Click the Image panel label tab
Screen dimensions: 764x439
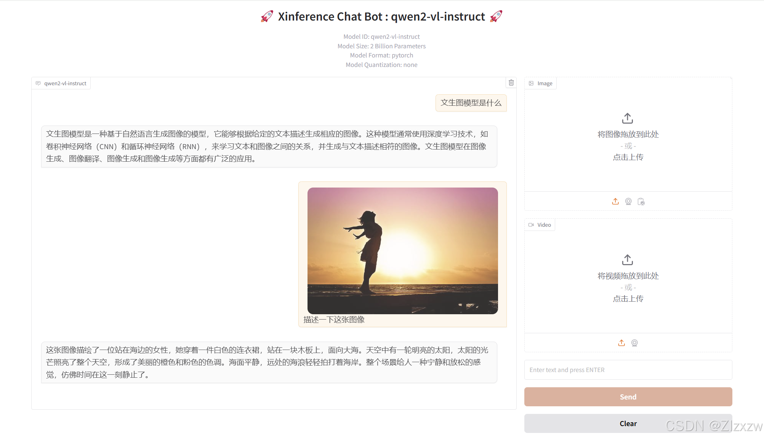541,83
